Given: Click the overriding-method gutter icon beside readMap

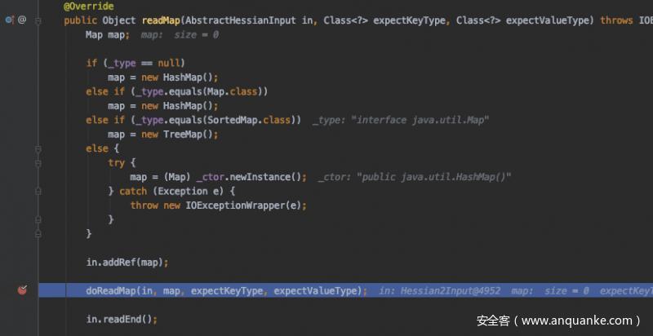Looking at the screenshot, I should pos(10,20).
